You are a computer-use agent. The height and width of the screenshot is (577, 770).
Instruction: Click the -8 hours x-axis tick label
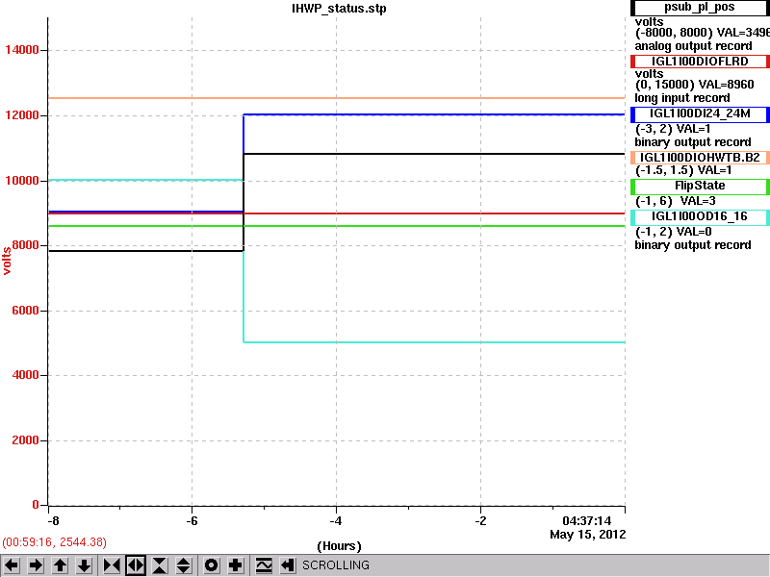(x=53, y=521)
